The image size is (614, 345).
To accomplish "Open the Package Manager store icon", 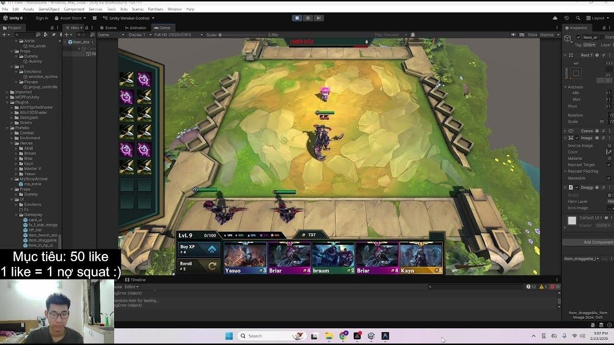I will click(x=94, y=18).
